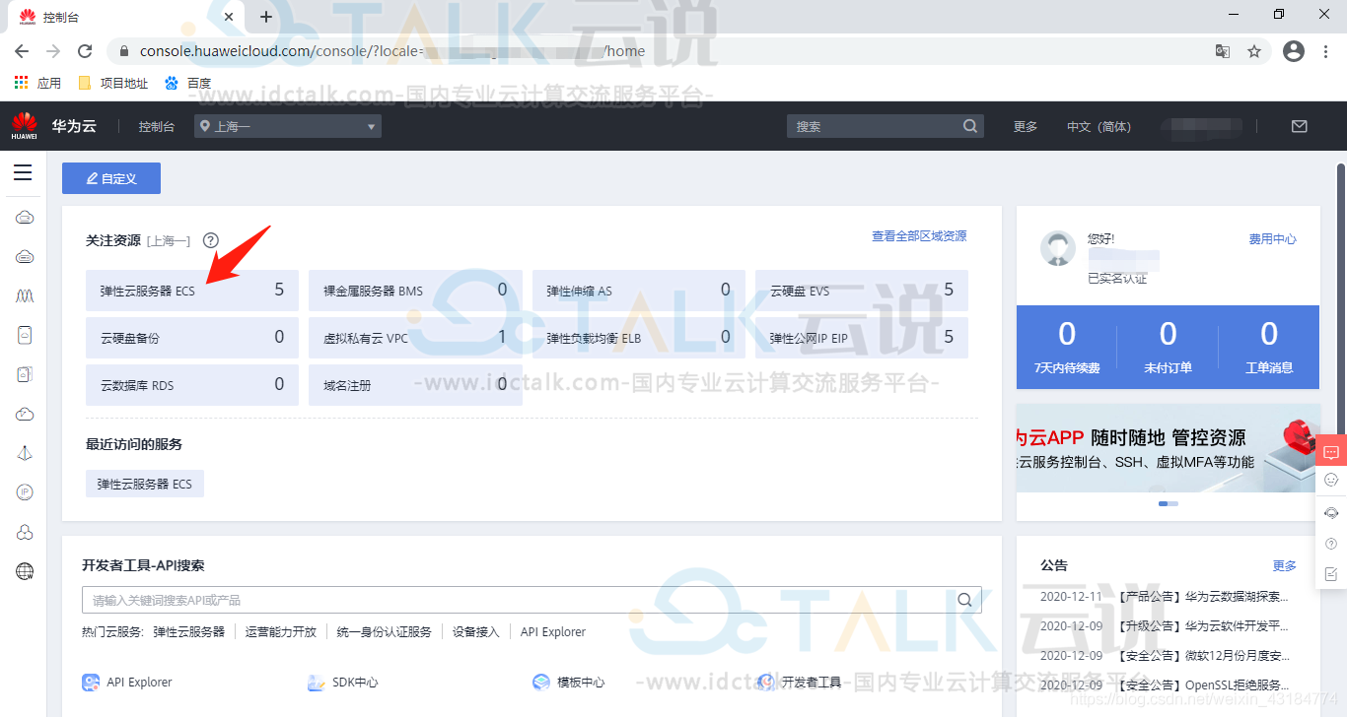The width and height of the screenshot is (1347, 717).
Task: Open 弹性公网IP EIP resource tile
Action: point(862,338)
